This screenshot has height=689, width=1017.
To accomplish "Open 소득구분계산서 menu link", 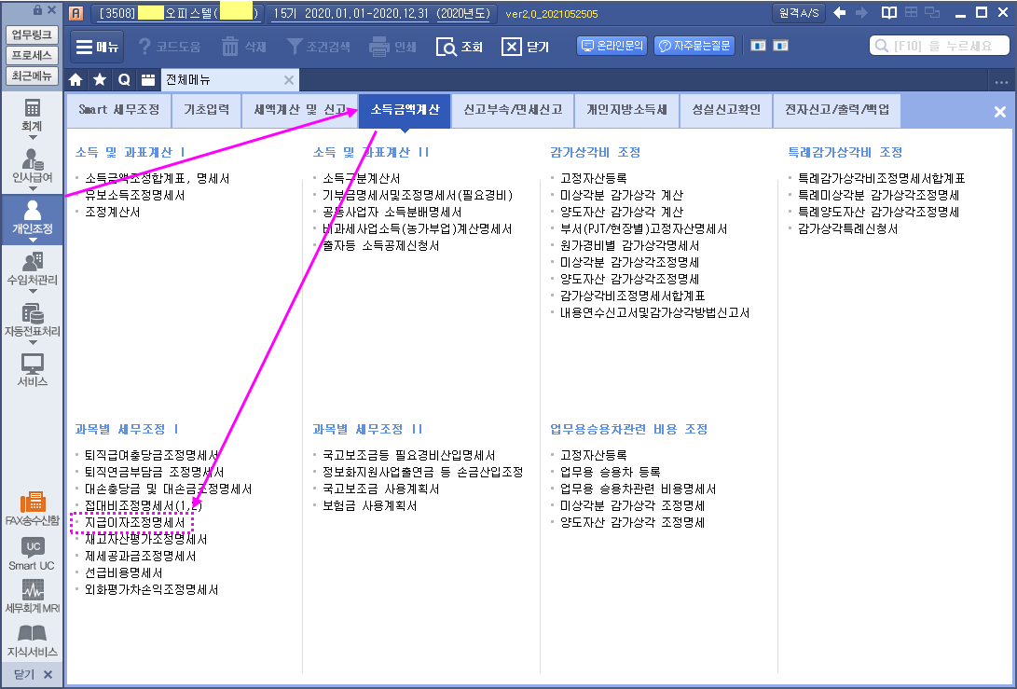I will (x=362, y=178).
